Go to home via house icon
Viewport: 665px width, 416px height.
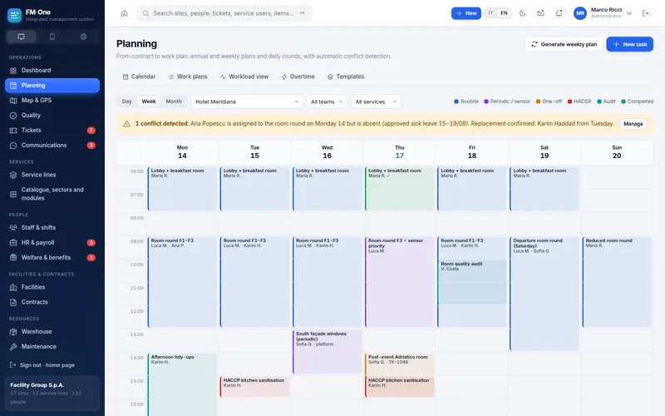click(124, 13)
